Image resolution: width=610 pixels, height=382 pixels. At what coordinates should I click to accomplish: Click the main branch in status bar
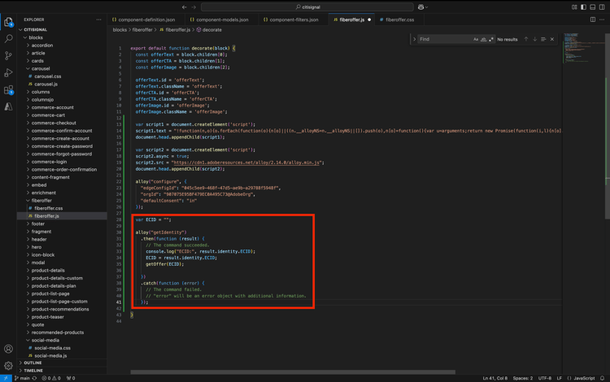23,378
